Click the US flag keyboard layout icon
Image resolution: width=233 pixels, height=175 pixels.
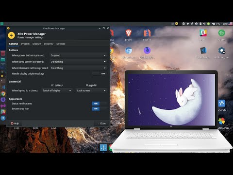tap(231, 24)
